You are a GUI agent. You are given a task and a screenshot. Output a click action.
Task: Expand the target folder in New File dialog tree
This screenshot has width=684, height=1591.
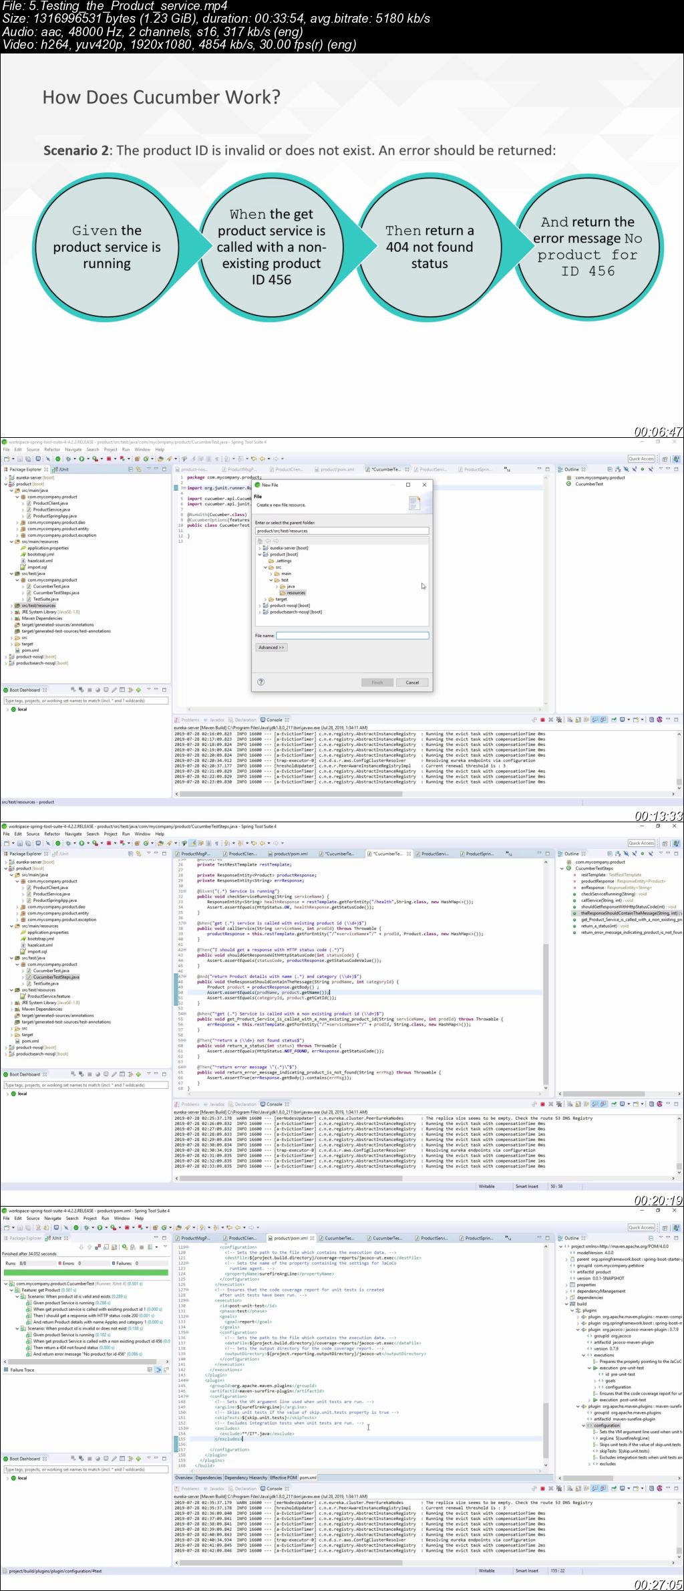(x=266, y=599)
